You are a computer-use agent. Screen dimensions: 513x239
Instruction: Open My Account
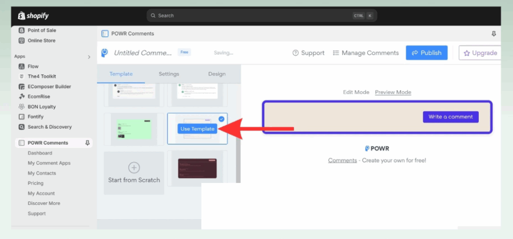point(41,193)
